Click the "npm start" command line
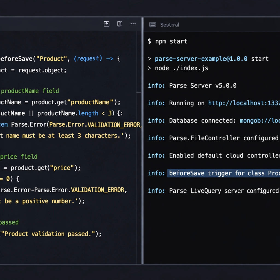 (171, 41)
